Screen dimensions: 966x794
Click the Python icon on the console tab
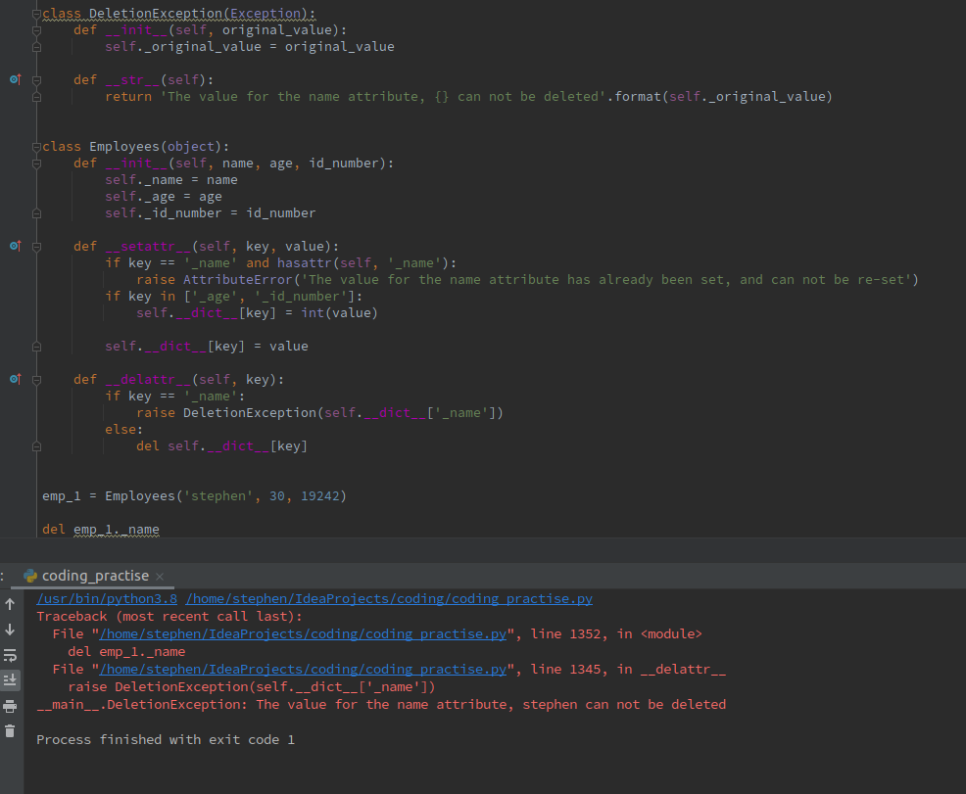pyautogui.click(x=29, y=577)
